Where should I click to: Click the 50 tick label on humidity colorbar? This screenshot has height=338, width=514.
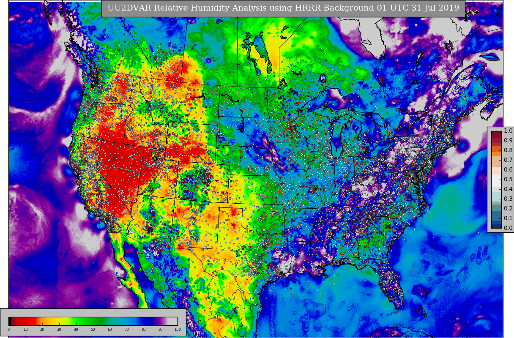93,330
